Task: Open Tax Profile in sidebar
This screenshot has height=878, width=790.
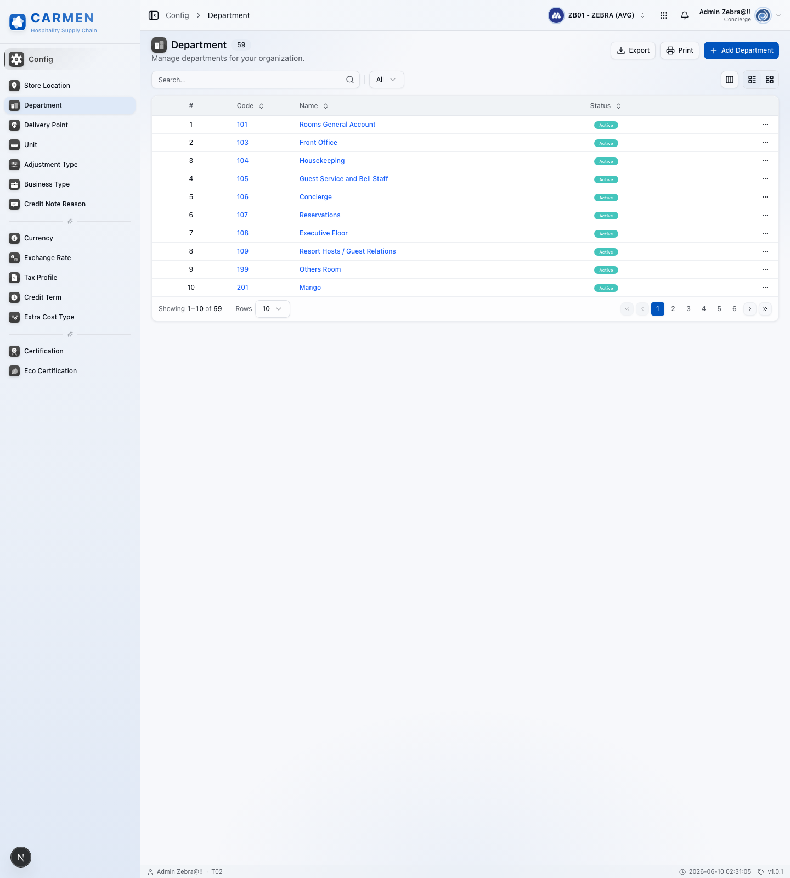Action: pos(70,278)
